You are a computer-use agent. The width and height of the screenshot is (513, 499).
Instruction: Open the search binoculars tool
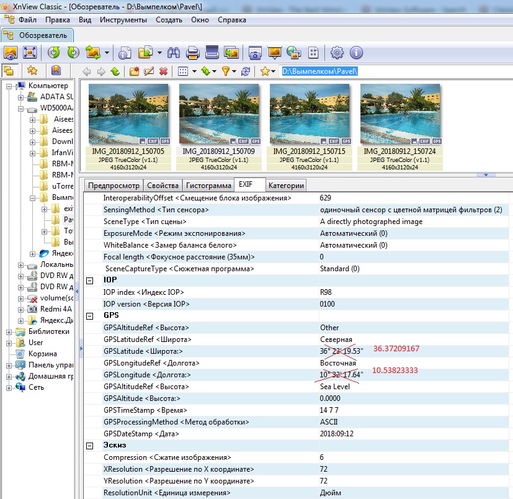[x=174, y=52]
